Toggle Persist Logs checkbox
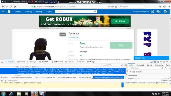 click(x=162, y=81)
